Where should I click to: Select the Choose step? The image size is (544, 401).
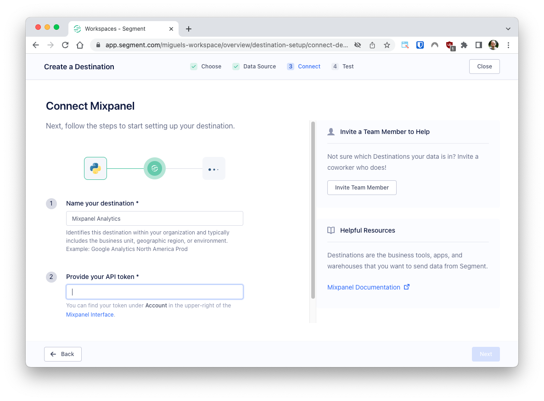[x=206, y=66]
